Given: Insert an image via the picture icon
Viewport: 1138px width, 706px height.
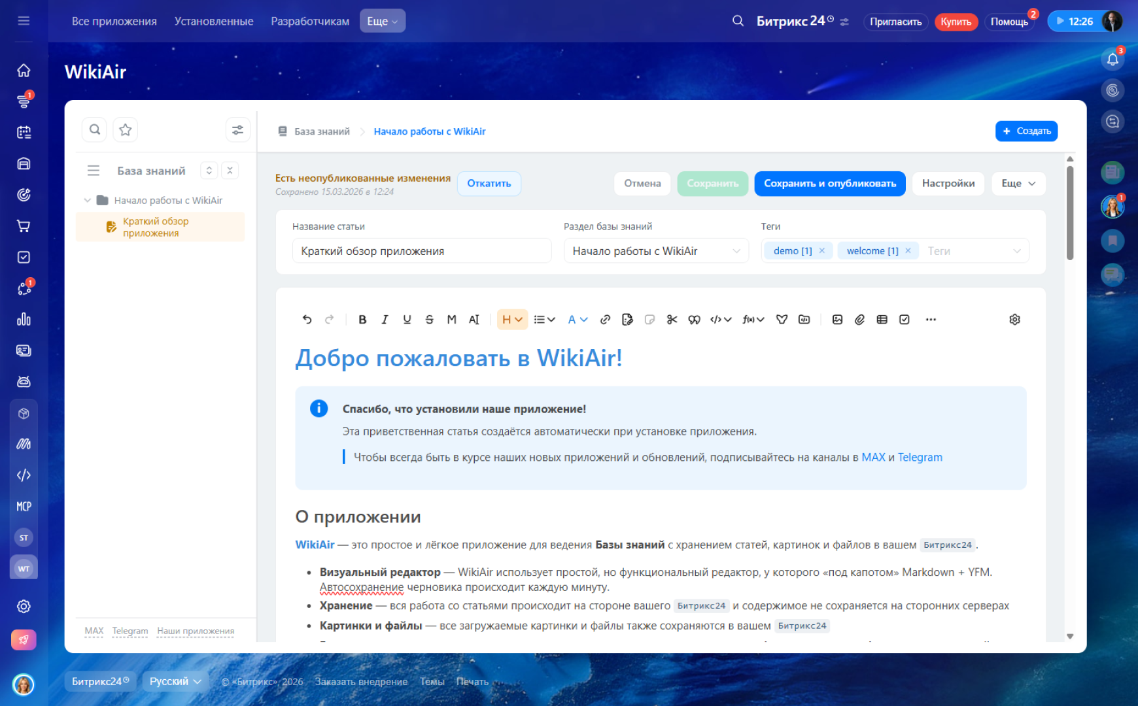Looking at the screenshot, I should (837, 320).
